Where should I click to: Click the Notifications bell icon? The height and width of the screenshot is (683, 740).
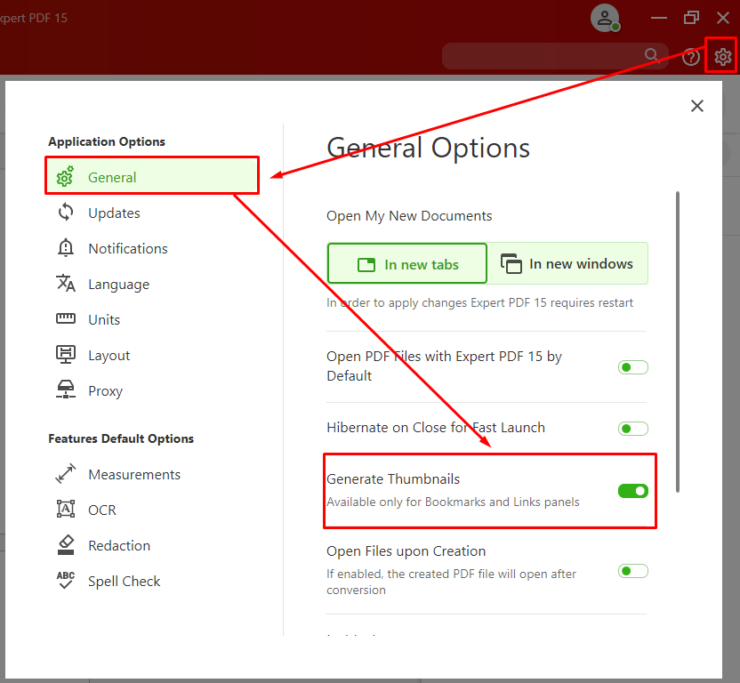click(66, 248)
